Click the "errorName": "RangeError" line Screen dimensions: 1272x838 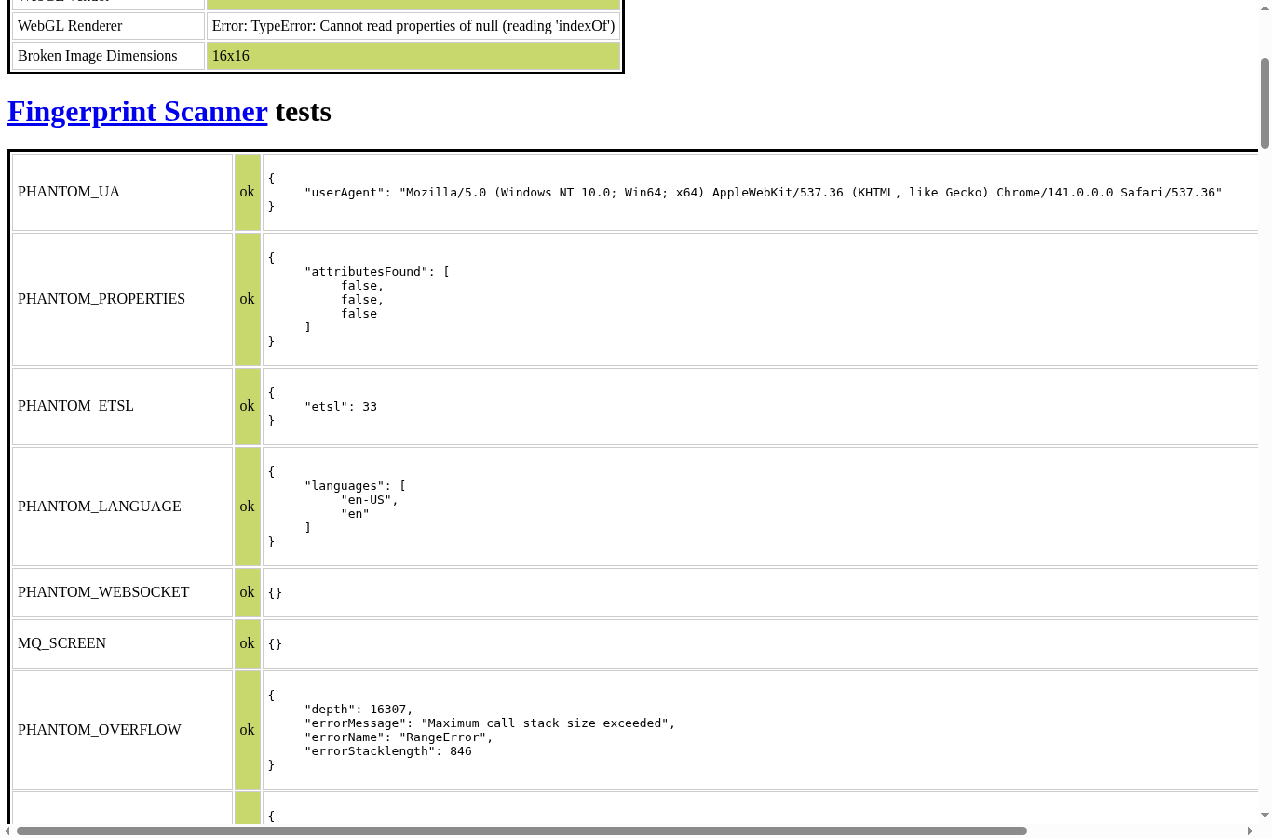(399, 737)
